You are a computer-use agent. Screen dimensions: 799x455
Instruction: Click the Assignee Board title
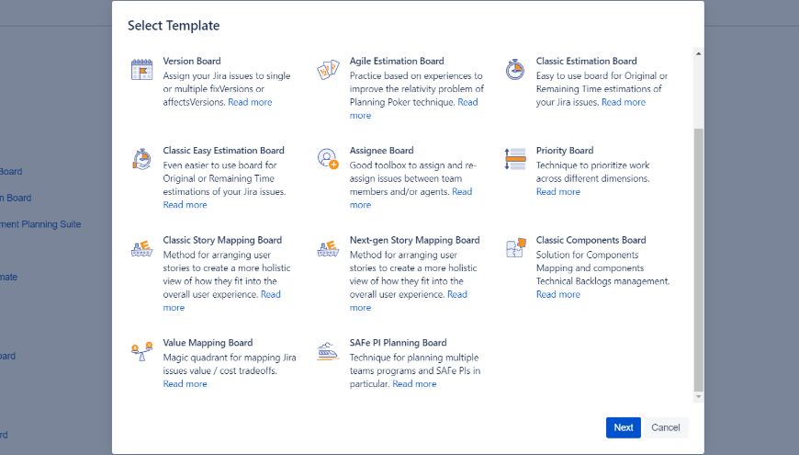tap(381, 151)
